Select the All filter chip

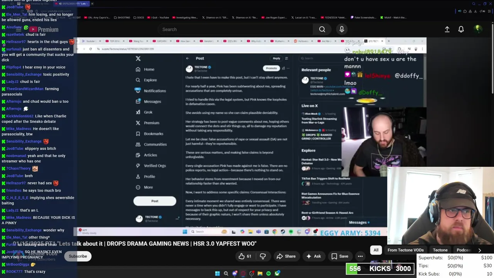tap(376, 250)
